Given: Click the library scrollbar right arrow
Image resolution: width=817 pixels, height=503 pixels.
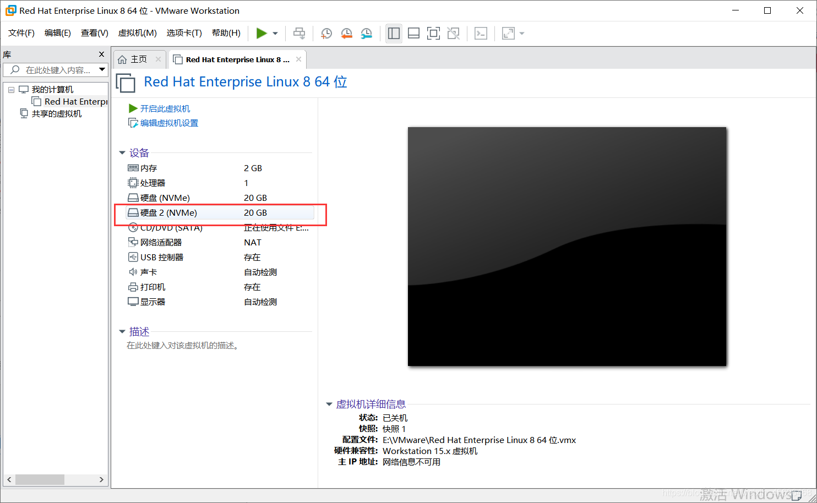Looking at the screenshot, I should click(101, 479).
